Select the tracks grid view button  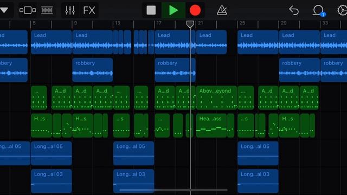pyautogui.click(x=47, y=10)
